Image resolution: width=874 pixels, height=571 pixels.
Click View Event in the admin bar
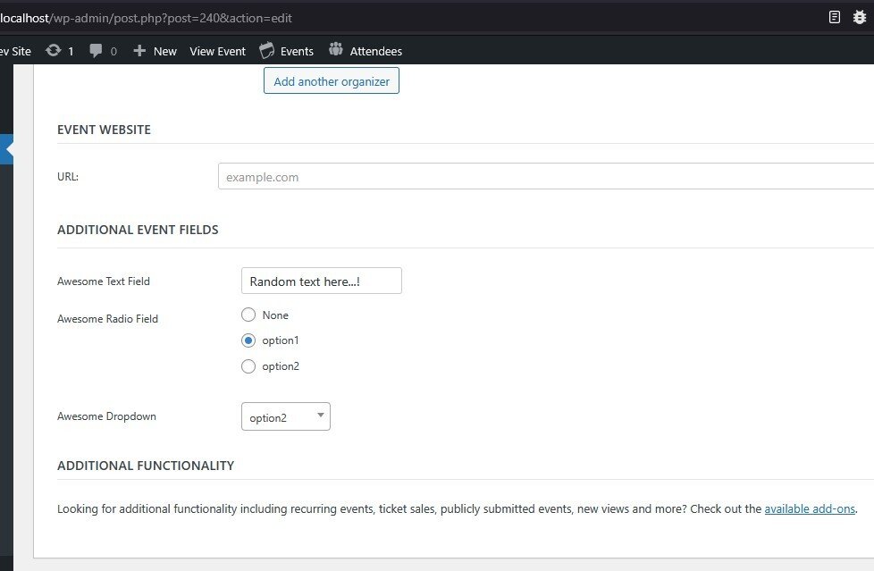(217, 51)
